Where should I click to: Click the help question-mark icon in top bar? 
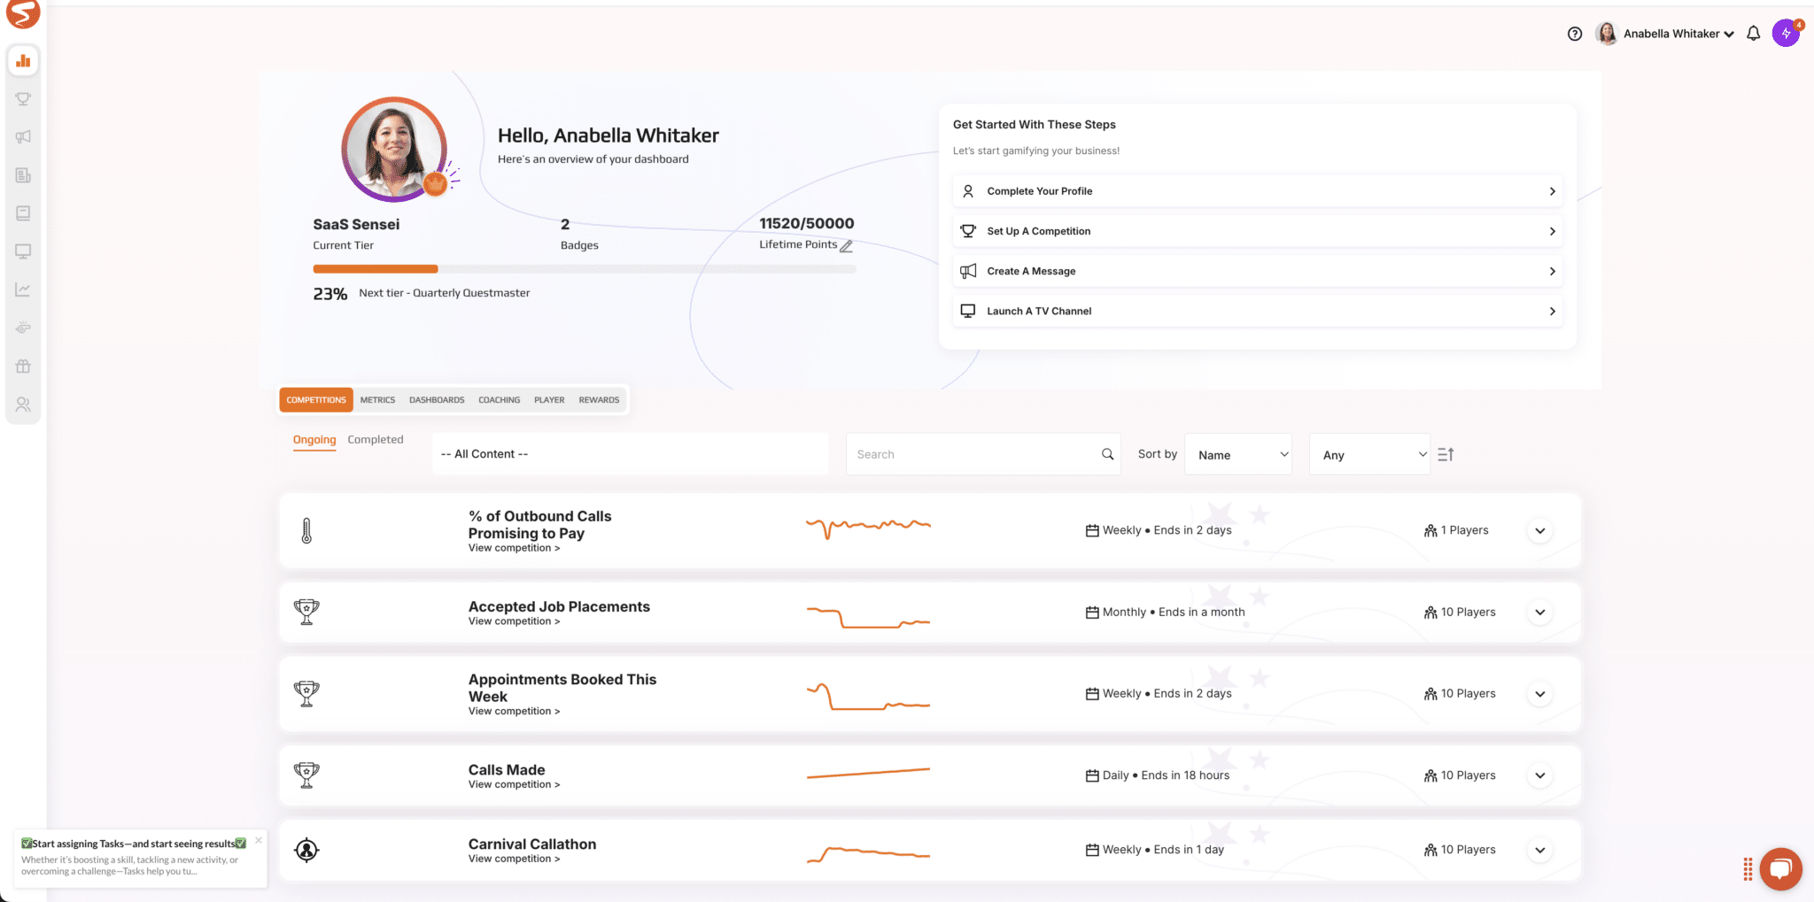pyautogui.click(x=1575, y=33)
